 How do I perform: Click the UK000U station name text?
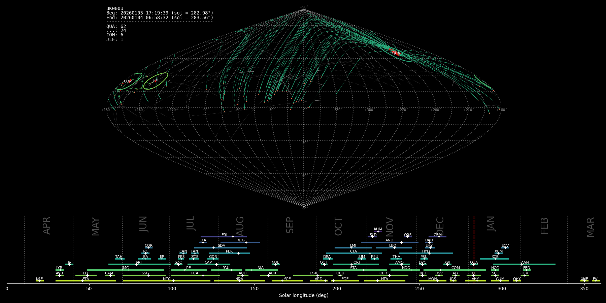pos(115,9)
